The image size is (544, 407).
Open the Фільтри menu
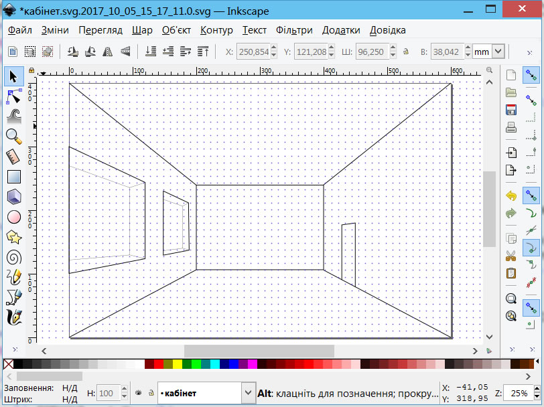(x=294, y=30)
